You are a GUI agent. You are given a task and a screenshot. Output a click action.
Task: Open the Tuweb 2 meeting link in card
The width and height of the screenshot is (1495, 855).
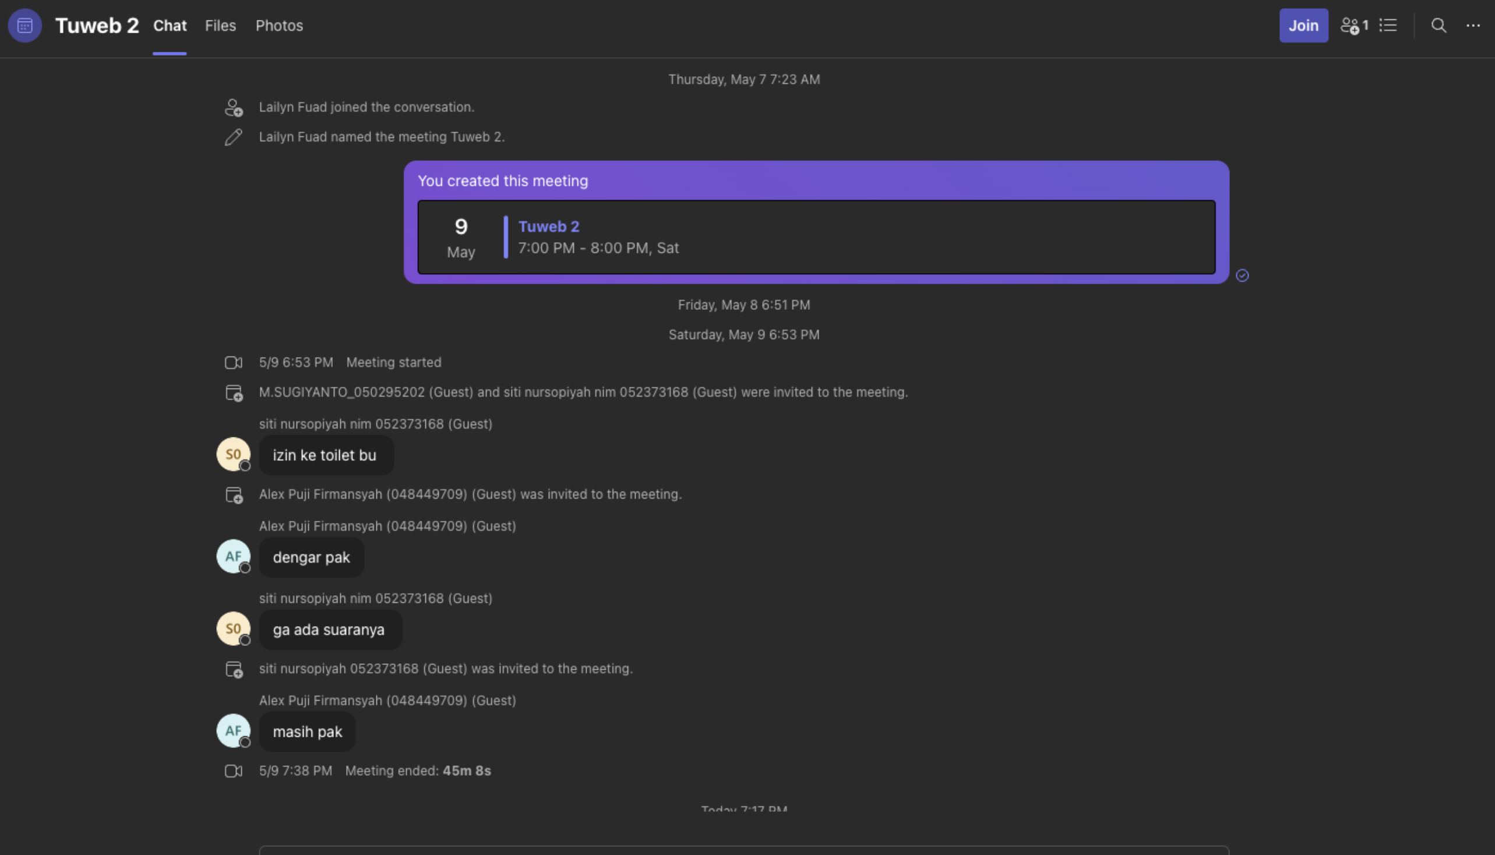click(x=549, y=226)
